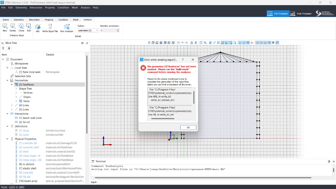Switch to the Property ribbon tab
Screen dimensions: 336x189
[x=49, y=20]
